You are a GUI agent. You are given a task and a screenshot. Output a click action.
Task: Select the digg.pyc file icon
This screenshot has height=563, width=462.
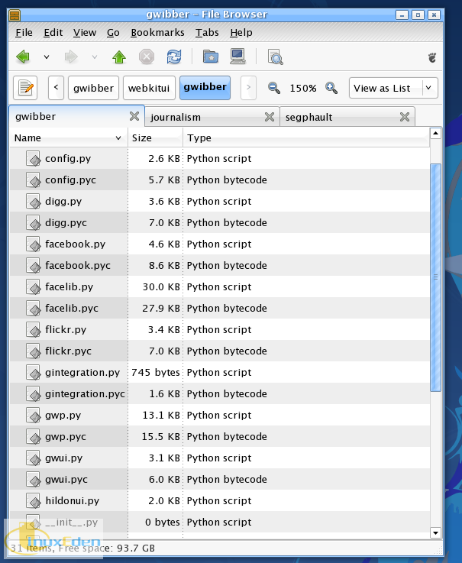tap(34, 223)
